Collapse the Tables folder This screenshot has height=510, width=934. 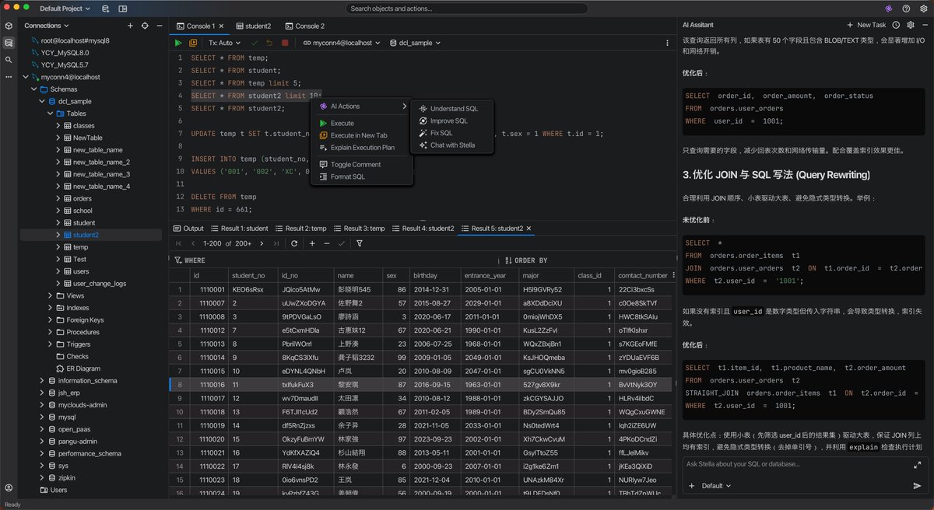coord(51,114)
